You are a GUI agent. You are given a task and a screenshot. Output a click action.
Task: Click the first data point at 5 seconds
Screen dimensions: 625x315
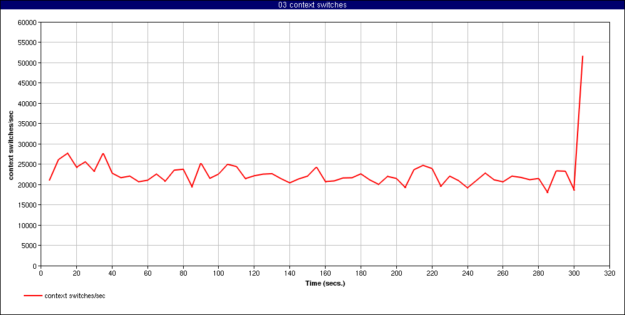point(49,180)
